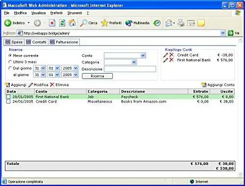Click the page scrollbar down arrow

pos(241,175)
